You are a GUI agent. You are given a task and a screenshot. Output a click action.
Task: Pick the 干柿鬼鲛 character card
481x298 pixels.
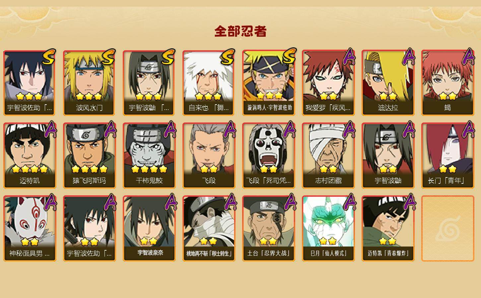coord(149,156)
